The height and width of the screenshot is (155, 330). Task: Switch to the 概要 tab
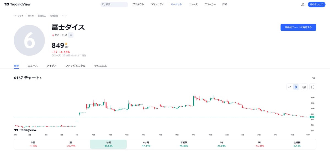(x=16, y=66)
